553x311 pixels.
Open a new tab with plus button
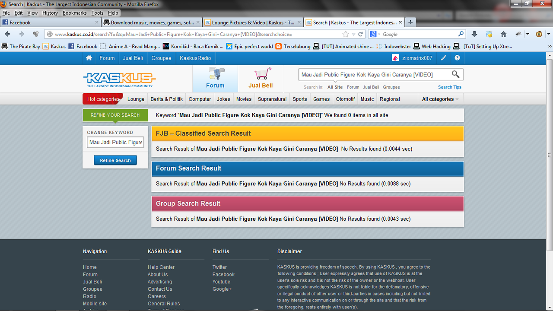[x=410, y=22]
